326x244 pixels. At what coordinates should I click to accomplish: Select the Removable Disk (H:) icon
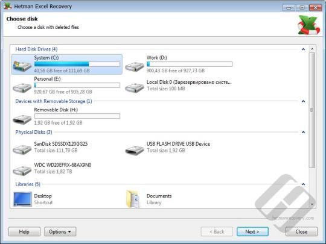(22, 119)
